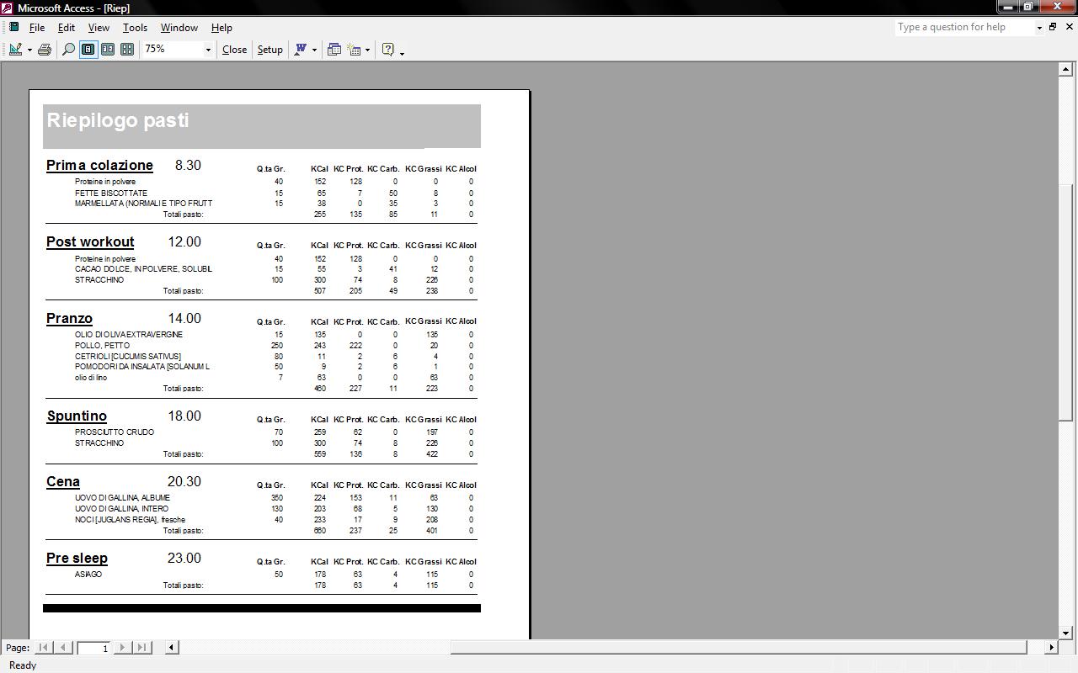Open the File menu
The width and height of the screenshot is (1078, 673).
[x=37, y=28]
